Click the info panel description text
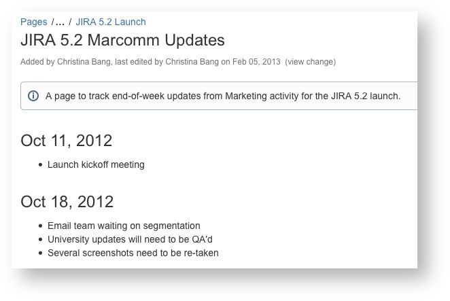The width and height of the screenshot is (450, 301). tap(223, 96)
